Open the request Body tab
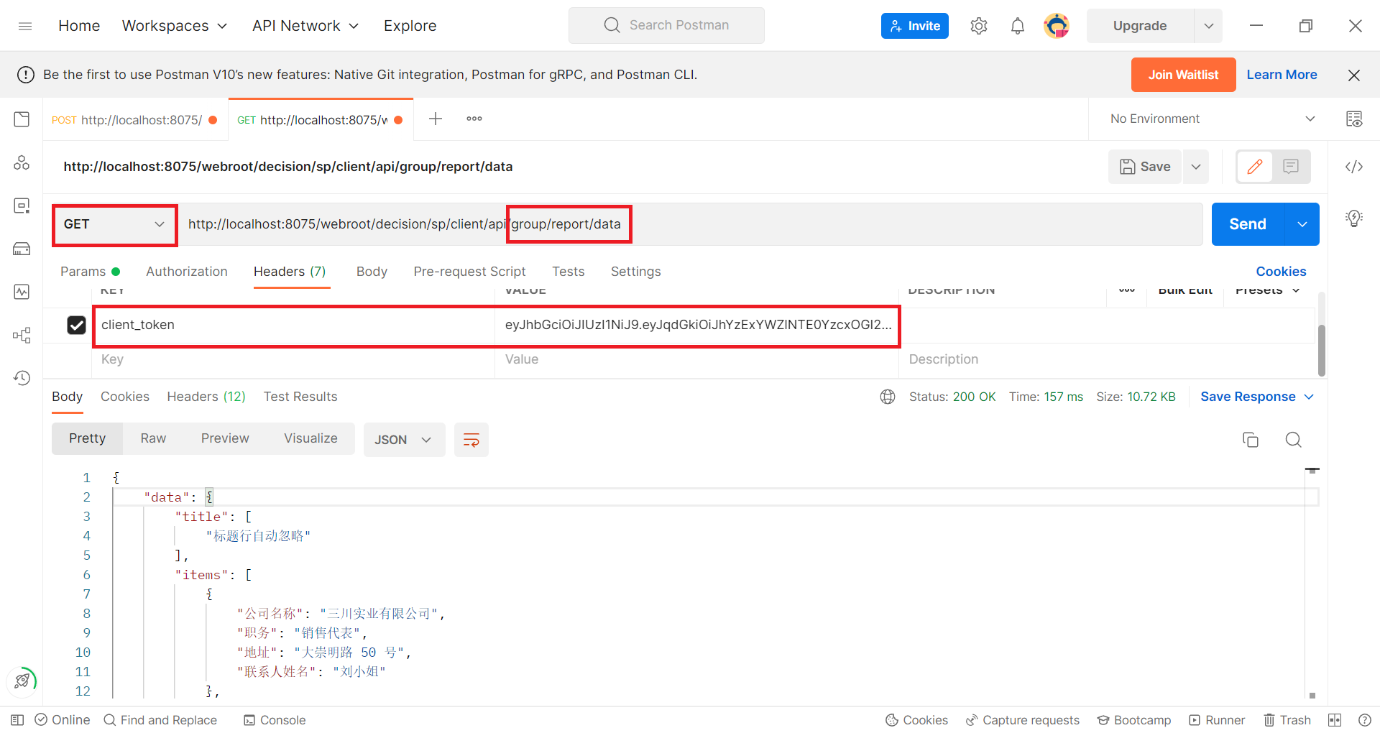 coord(372,272)
